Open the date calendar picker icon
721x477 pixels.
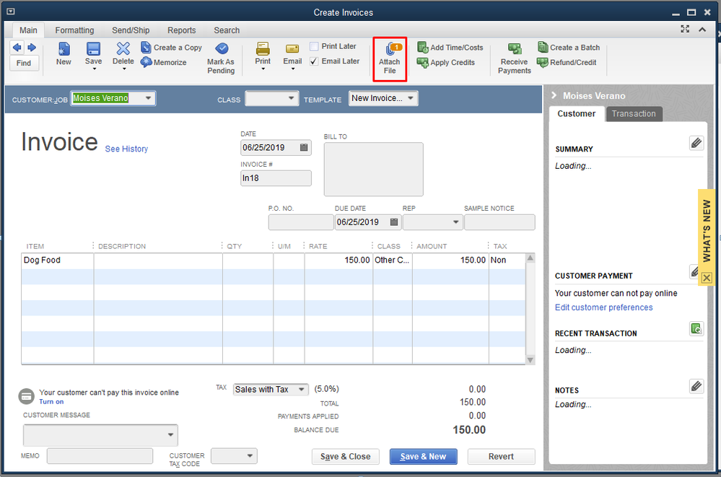(x=304, y=148)
